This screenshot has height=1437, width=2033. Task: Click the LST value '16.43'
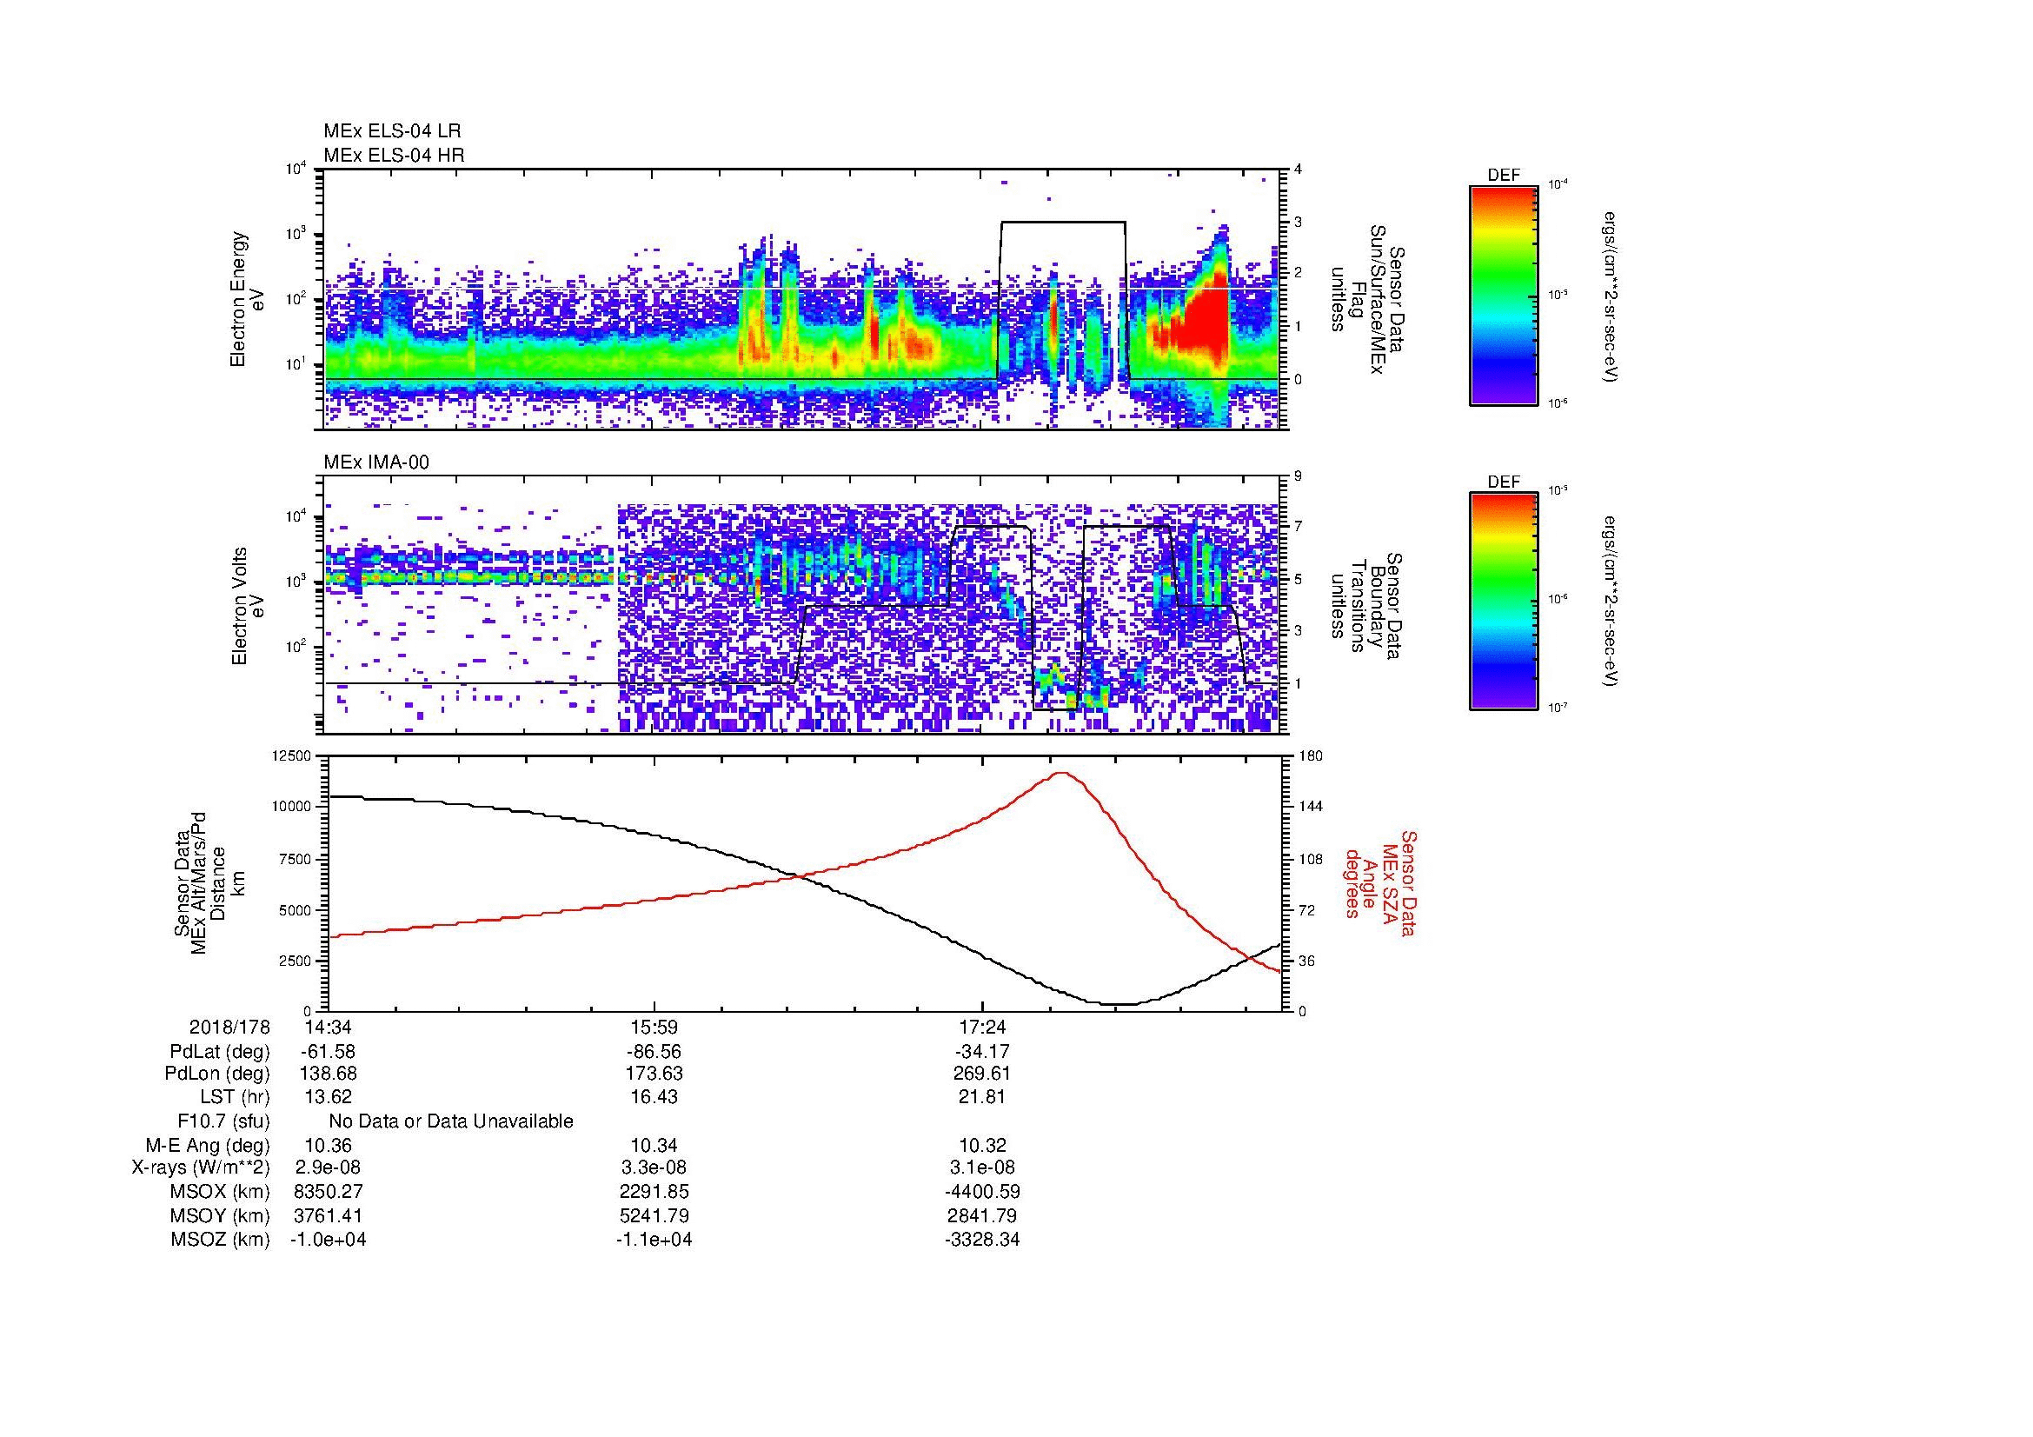coord(654,1097)
